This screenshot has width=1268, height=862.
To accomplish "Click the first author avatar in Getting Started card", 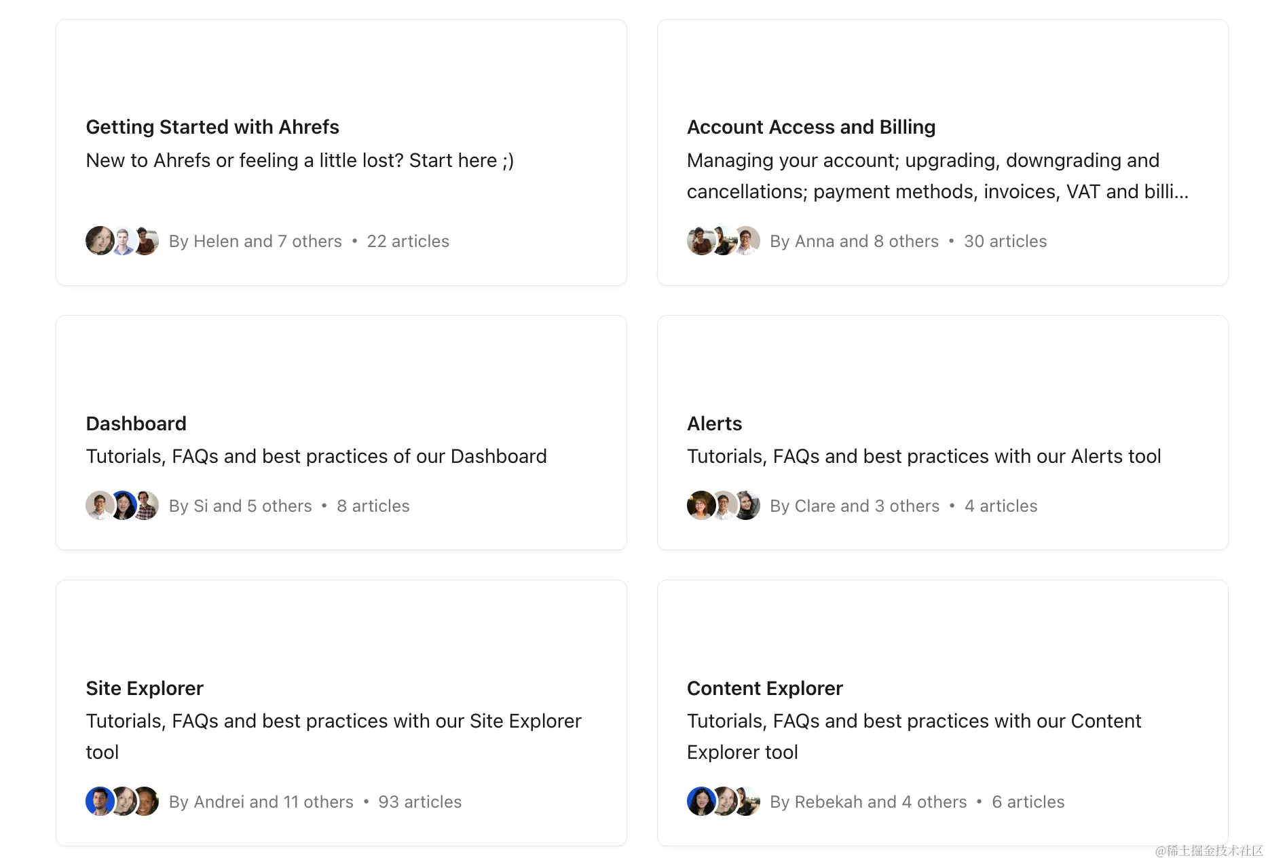I will tap(100, 241).
